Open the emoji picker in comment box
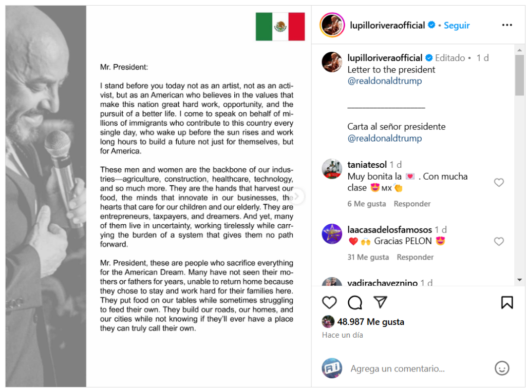 tap(501, 368)
